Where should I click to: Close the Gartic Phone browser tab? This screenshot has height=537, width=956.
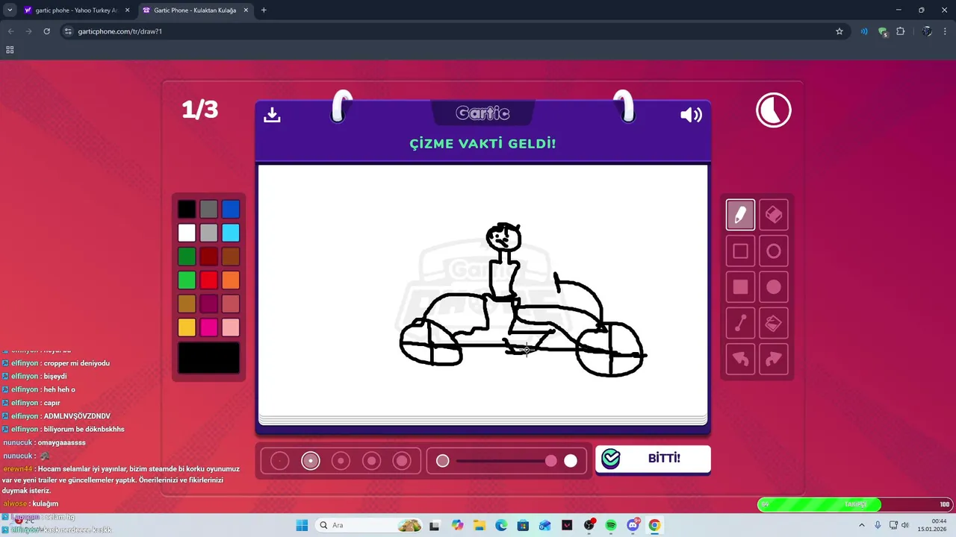click(246, 10)
